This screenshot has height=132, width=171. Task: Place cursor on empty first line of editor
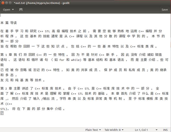[x=85, y=15]
